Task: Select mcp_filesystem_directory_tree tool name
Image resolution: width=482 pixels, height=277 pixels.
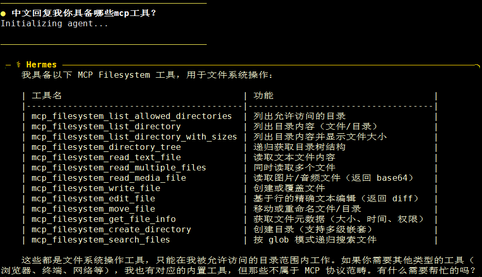Action: tap(106, 147)
